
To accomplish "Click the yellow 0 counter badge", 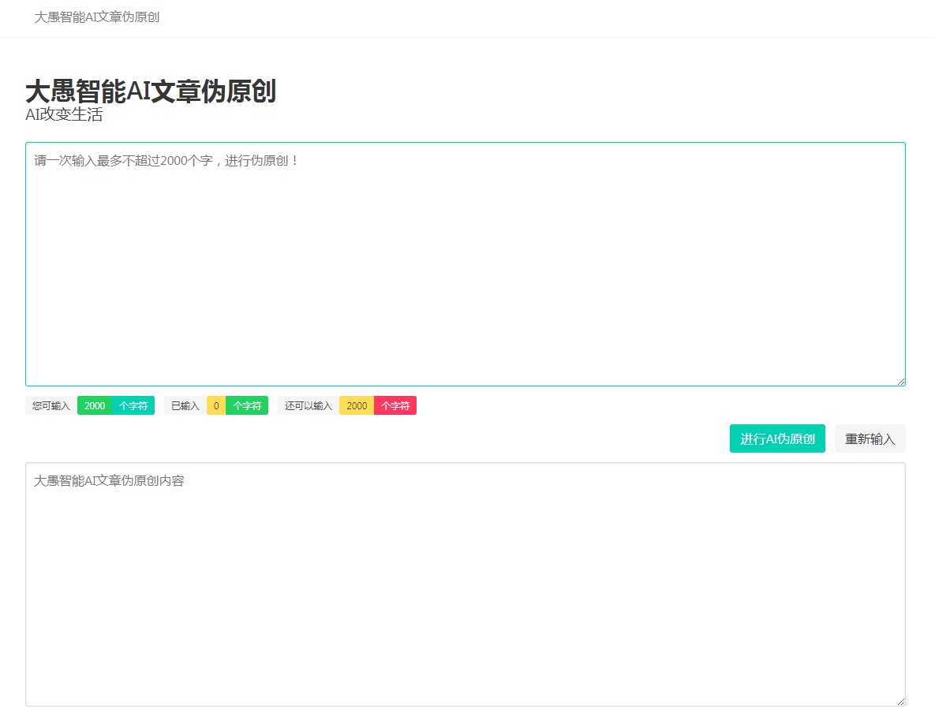I will pyautogui.click(x=215, y=405).
